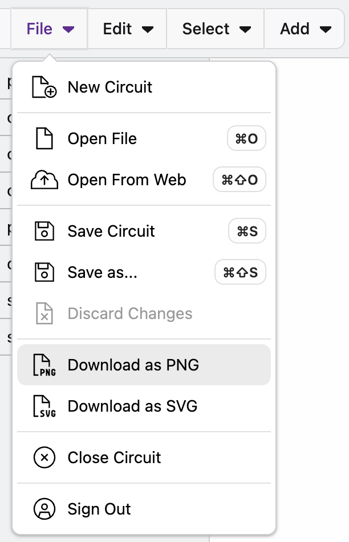Select the Open File document icon
This screenshot has height=542, width=349.
tap(44, 138)
